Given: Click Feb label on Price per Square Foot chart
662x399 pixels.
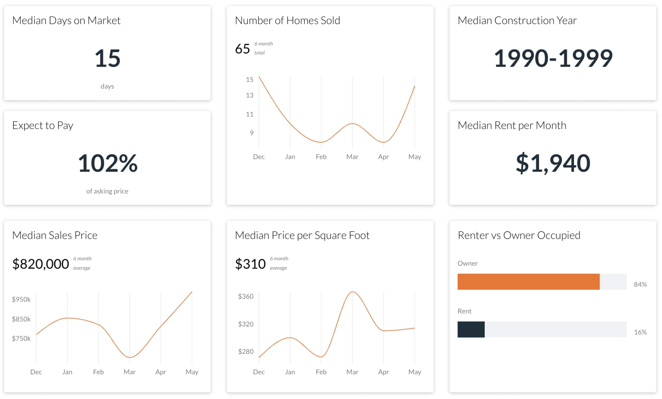Looking at the screenshot, I should [x=321, y=372].
